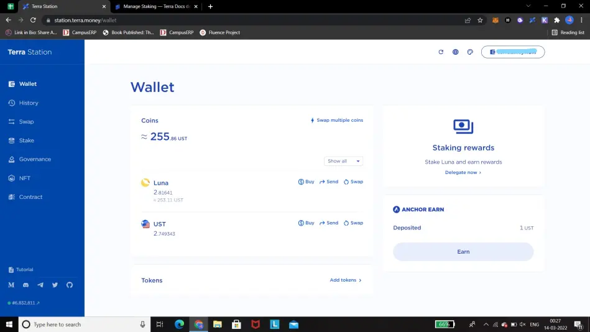Close the Manage Staking tab
590x332 pixels.
point(196,6)
